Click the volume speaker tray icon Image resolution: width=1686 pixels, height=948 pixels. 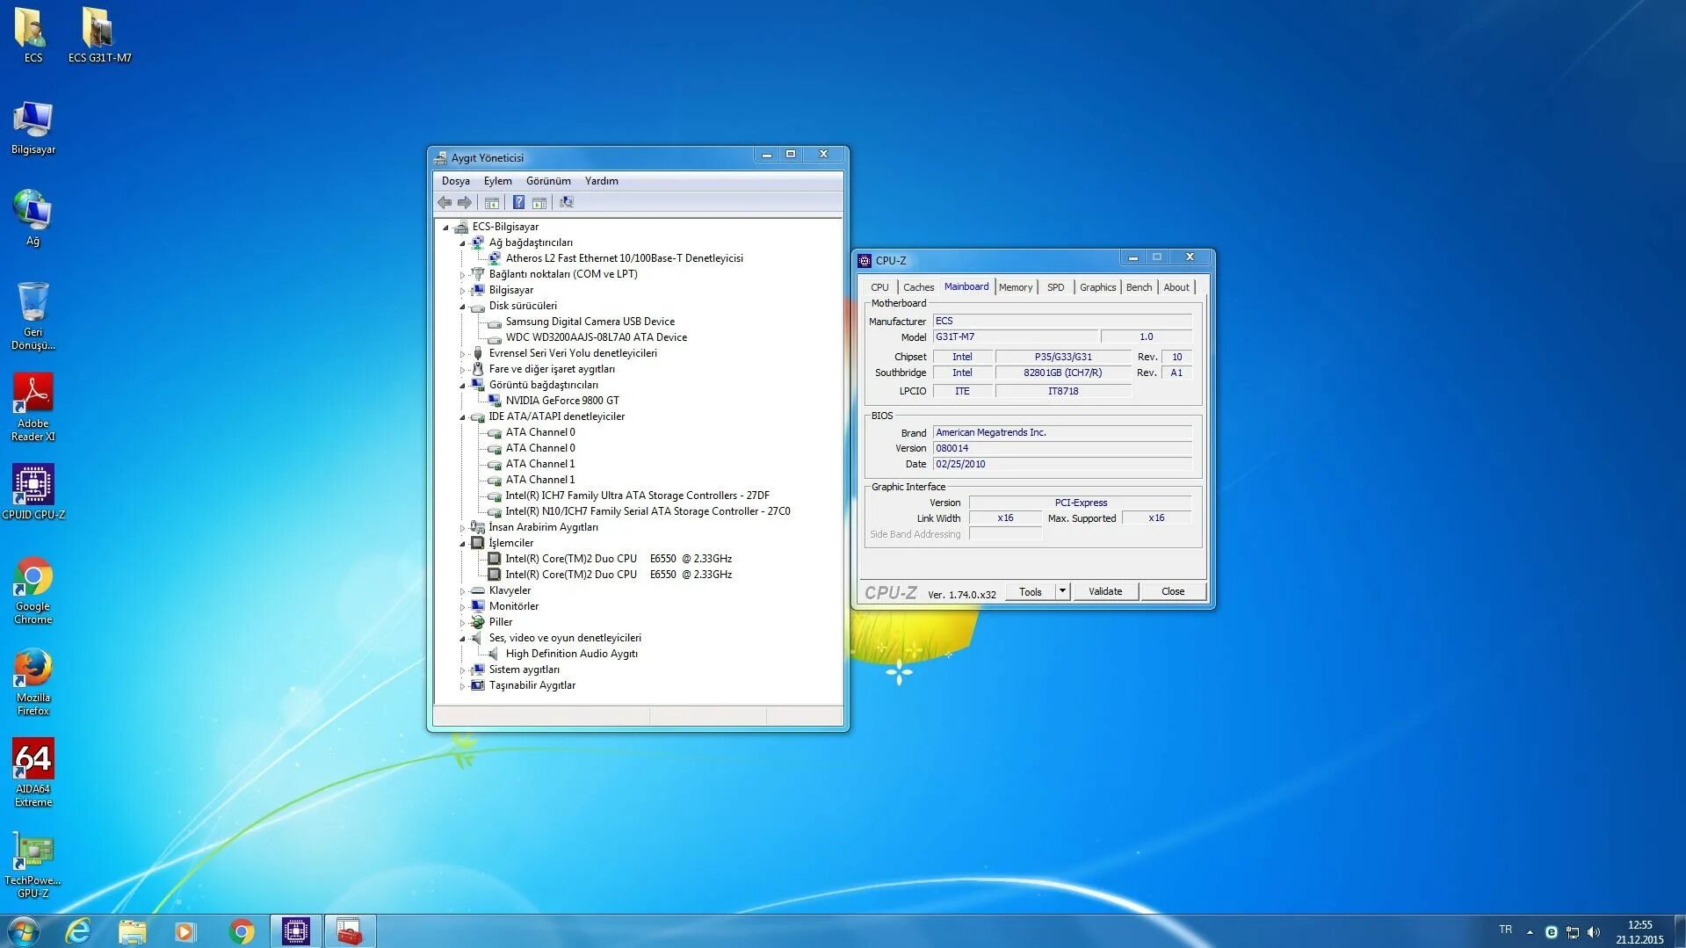(1594, 932)
